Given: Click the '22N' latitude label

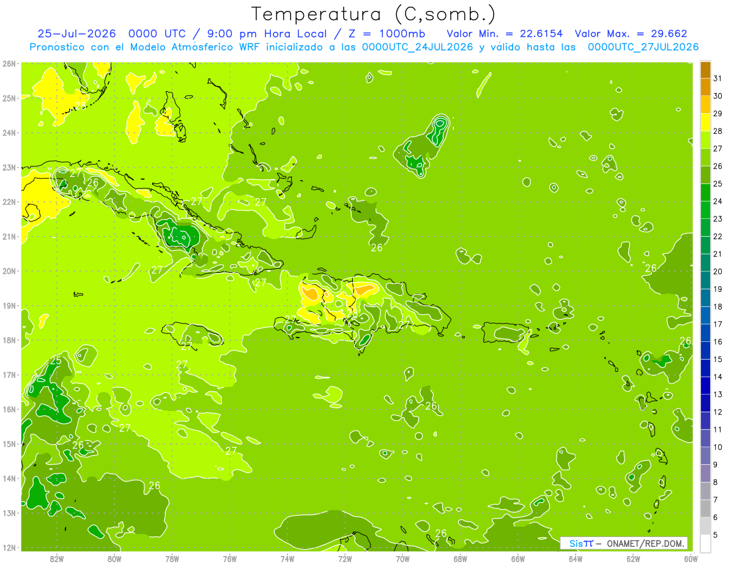Looking at the screenshot, I should point(9,202).
